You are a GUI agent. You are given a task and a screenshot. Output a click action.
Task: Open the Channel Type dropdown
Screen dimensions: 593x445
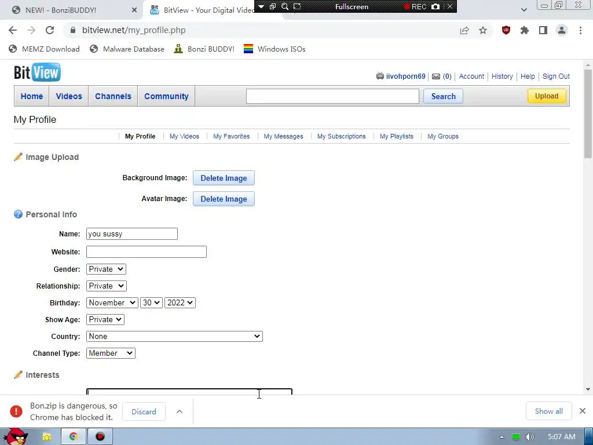point(111,353)
